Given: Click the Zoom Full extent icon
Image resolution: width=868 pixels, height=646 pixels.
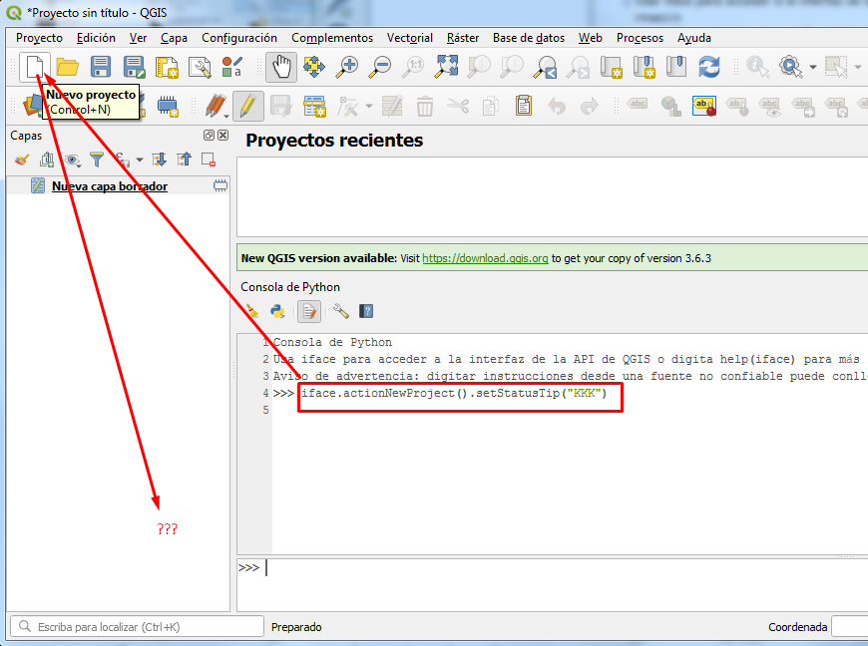Looking at the screenshot, I should click(446, 67).
